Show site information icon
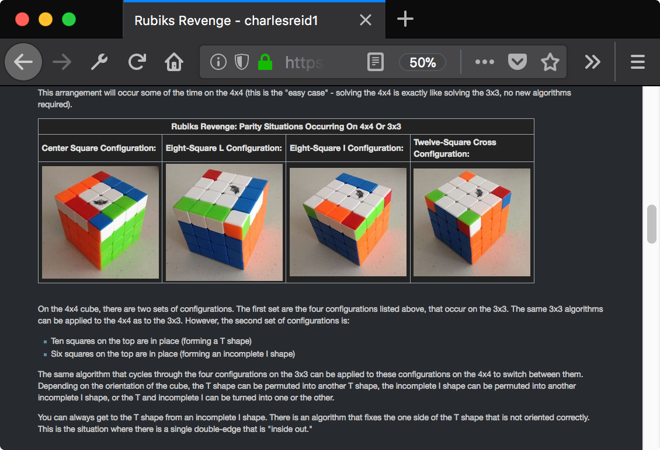 tap(218, 62)
